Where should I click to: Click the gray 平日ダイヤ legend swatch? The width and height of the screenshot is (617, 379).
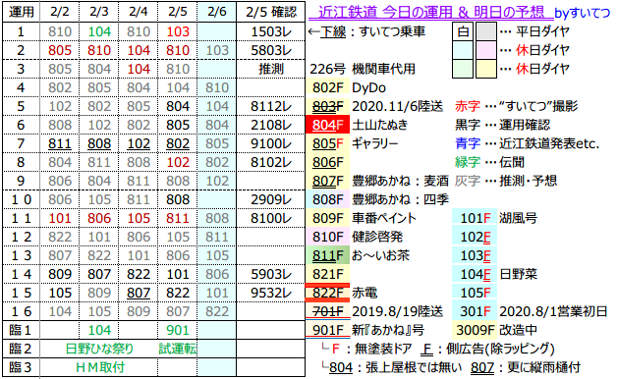click(486, 31)
